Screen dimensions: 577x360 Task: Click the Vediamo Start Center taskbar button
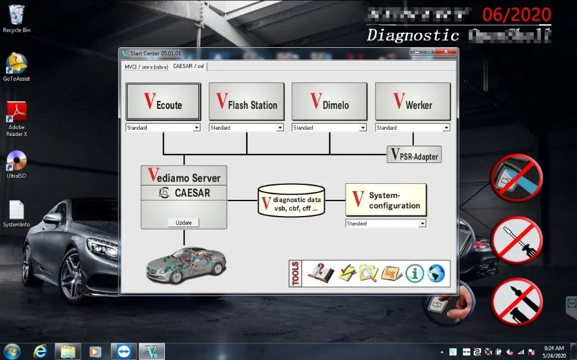point(152,351)
